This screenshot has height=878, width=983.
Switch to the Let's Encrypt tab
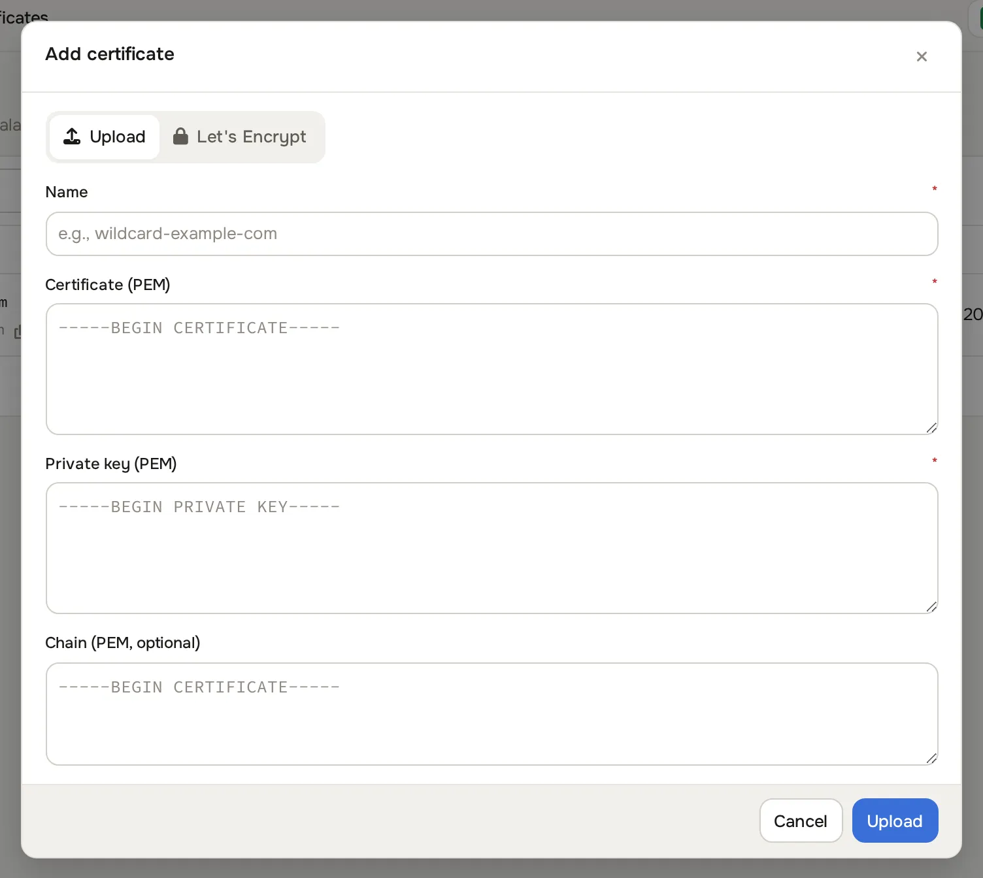pos(240,137)
